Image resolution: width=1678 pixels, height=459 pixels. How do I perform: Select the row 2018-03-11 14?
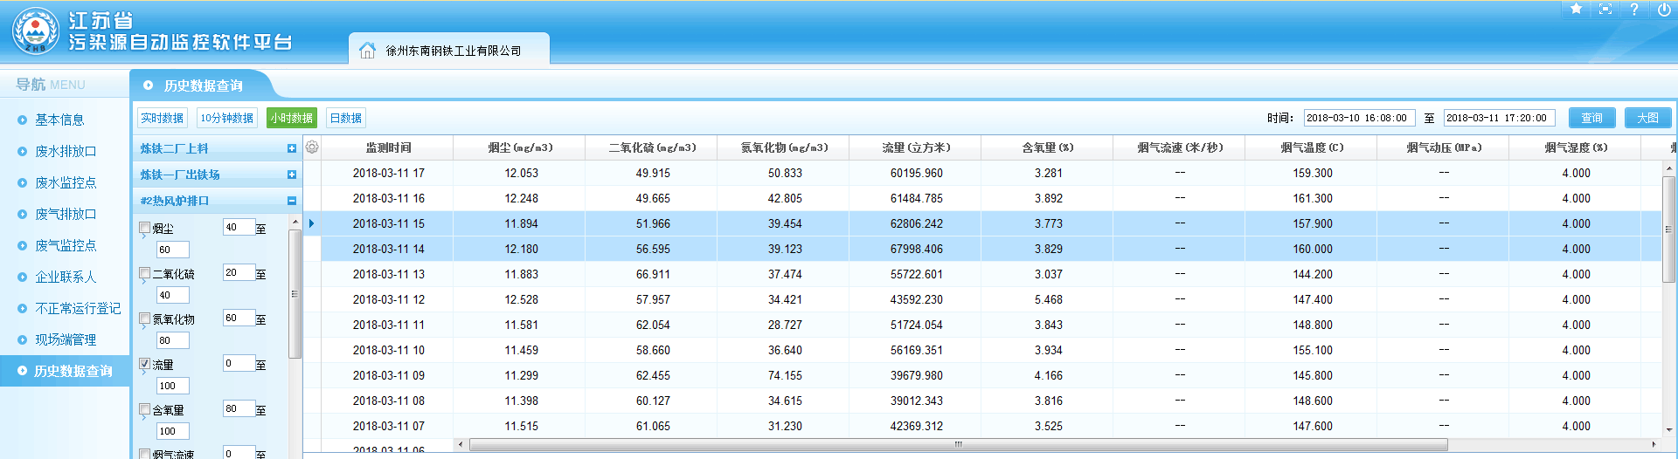(981, 249)
